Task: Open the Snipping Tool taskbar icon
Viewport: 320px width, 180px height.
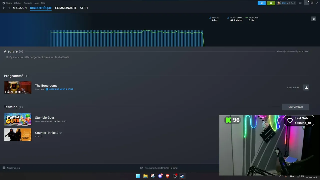Action: [x=153, y=176]
